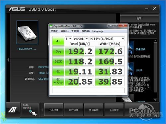Run the 4K benchmark test

tap(58, 71)
